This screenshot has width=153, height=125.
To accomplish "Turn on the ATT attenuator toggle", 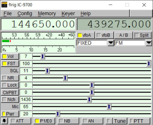I will click(20, 121).
